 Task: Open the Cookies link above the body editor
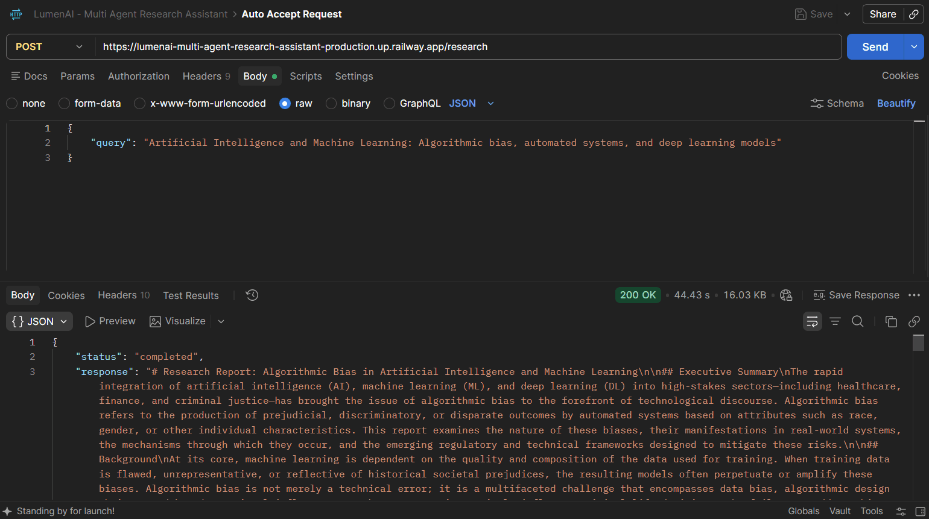click(x=900, y=76)
